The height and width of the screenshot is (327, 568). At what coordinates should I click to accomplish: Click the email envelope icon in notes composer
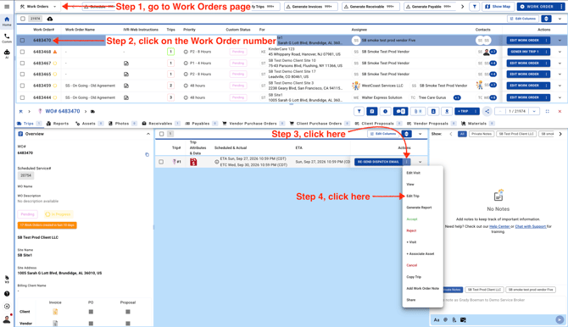pyautogui.click(x=463, y=319)
